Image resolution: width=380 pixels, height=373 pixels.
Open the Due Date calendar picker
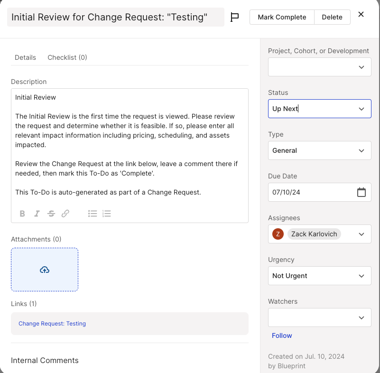pos(361,192)
